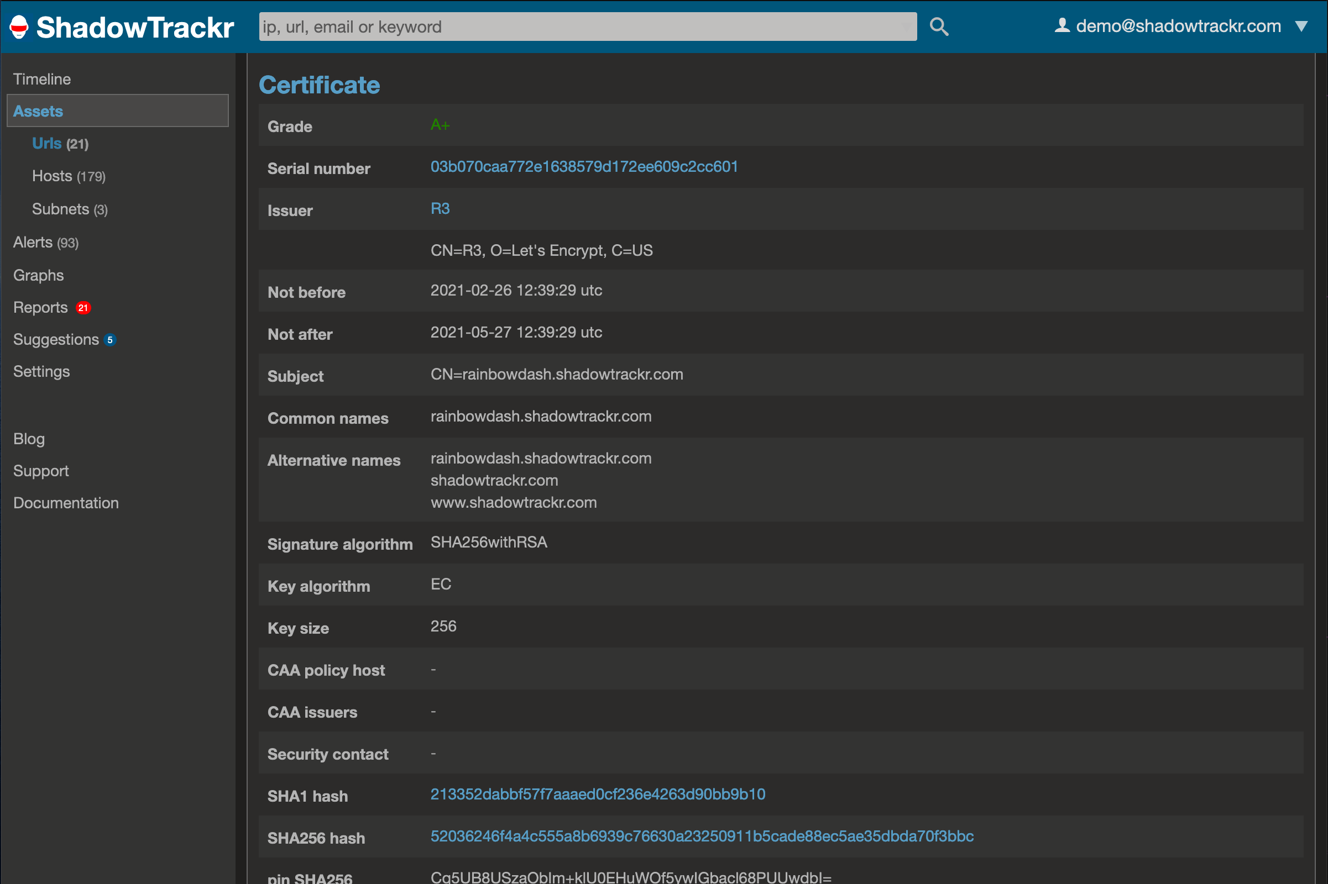Click the ShadowTrackr logo icon
Viewport: 1328px width, 884px height.
tap(19, 25)
